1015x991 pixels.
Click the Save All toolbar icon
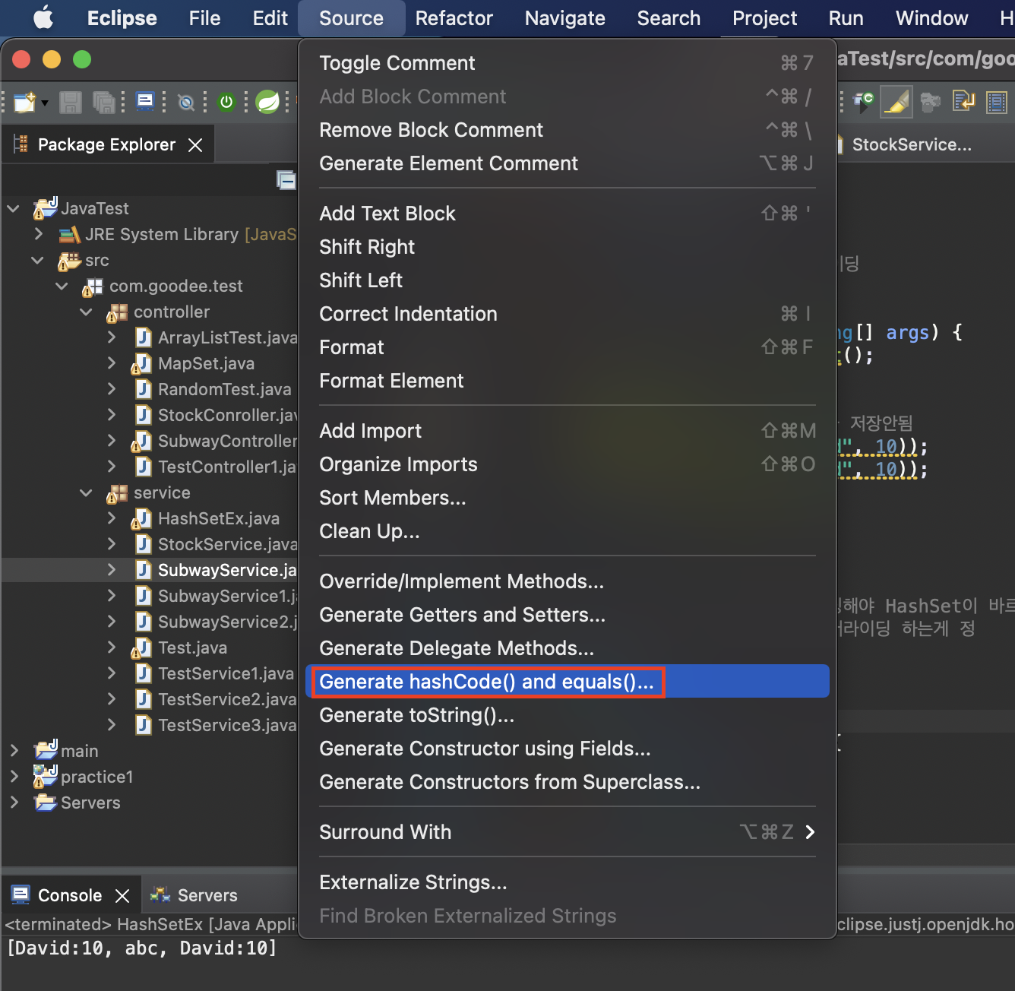(x=103, y=102)
